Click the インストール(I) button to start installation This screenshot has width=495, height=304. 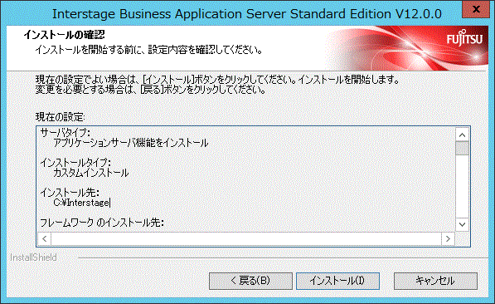337,281
